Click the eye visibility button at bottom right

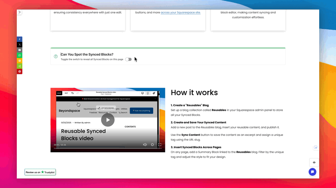(x=314, y=163)
